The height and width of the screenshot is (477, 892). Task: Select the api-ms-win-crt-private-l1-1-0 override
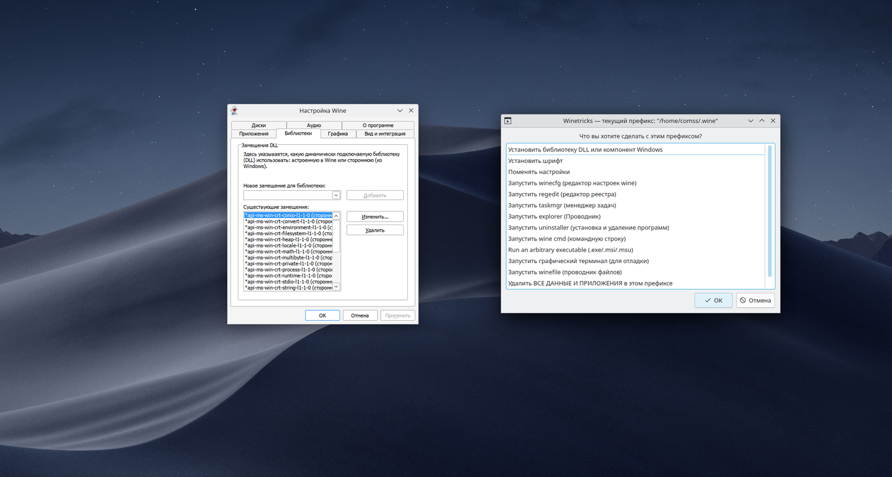(288, 264)
